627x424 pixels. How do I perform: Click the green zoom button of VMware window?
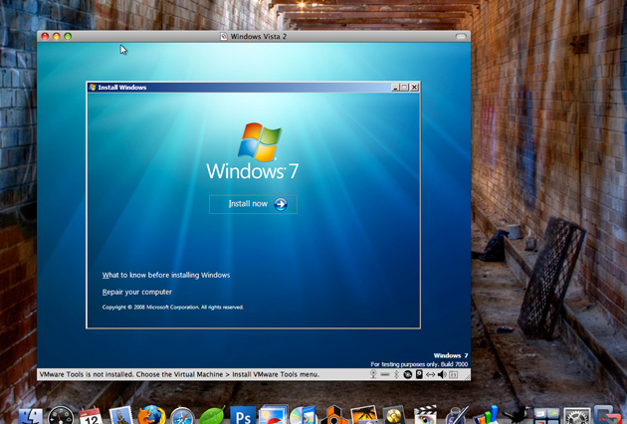(x=68, y=37)
